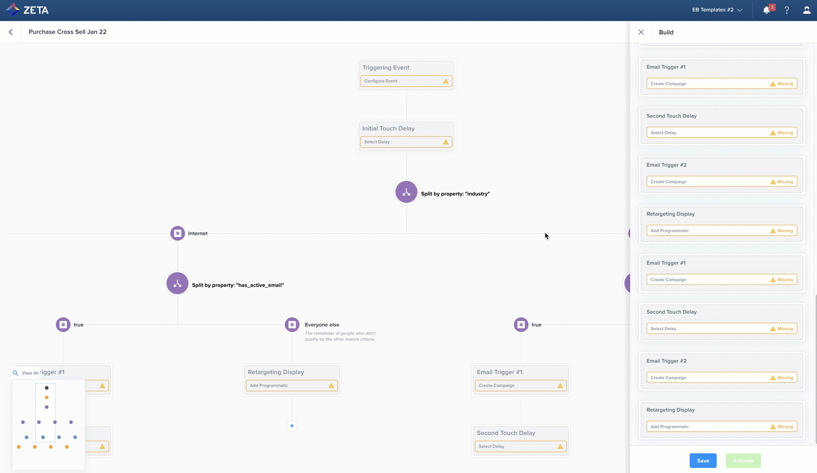The width and height of the screenshot is (817, 473).
Task: Click the Save button
Action: coord(703,461)
